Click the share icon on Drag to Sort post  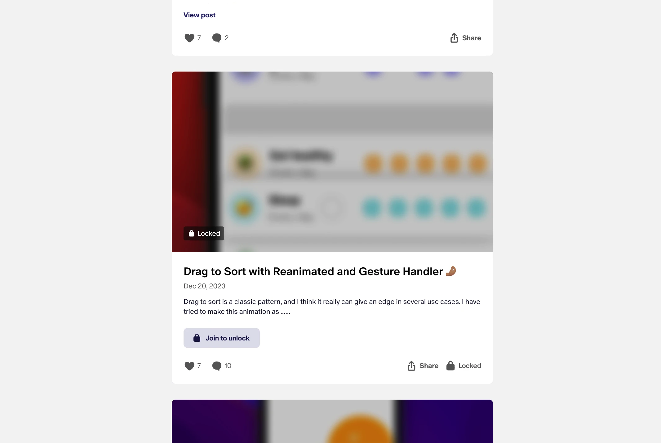[411, 366]
